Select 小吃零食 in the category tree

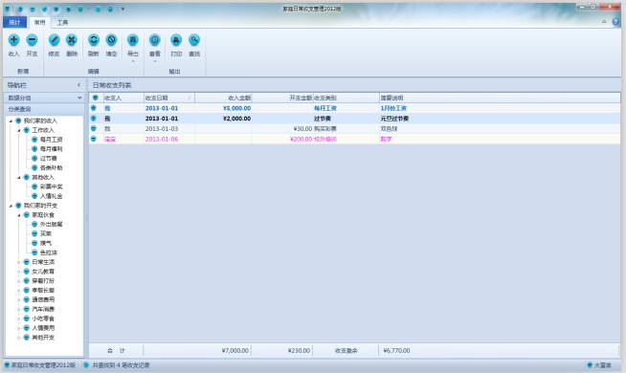point(43,318)
